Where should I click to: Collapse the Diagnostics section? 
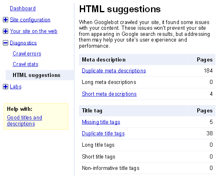pyautogui.click(x=5, y=43)
